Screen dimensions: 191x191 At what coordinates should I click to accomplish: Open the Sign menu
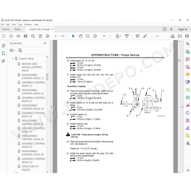[x=20, y=24]
